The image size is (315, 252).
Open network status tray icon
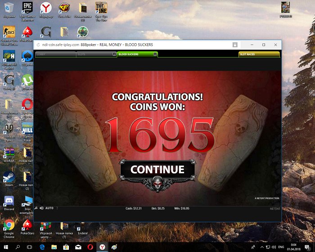(268, 247)
